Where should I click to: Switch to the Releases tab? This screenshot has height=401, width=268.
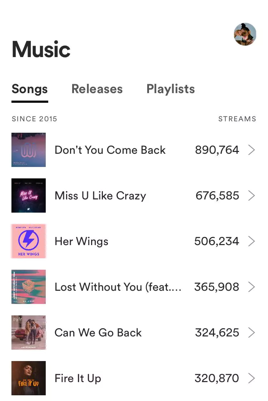[97, 89]
